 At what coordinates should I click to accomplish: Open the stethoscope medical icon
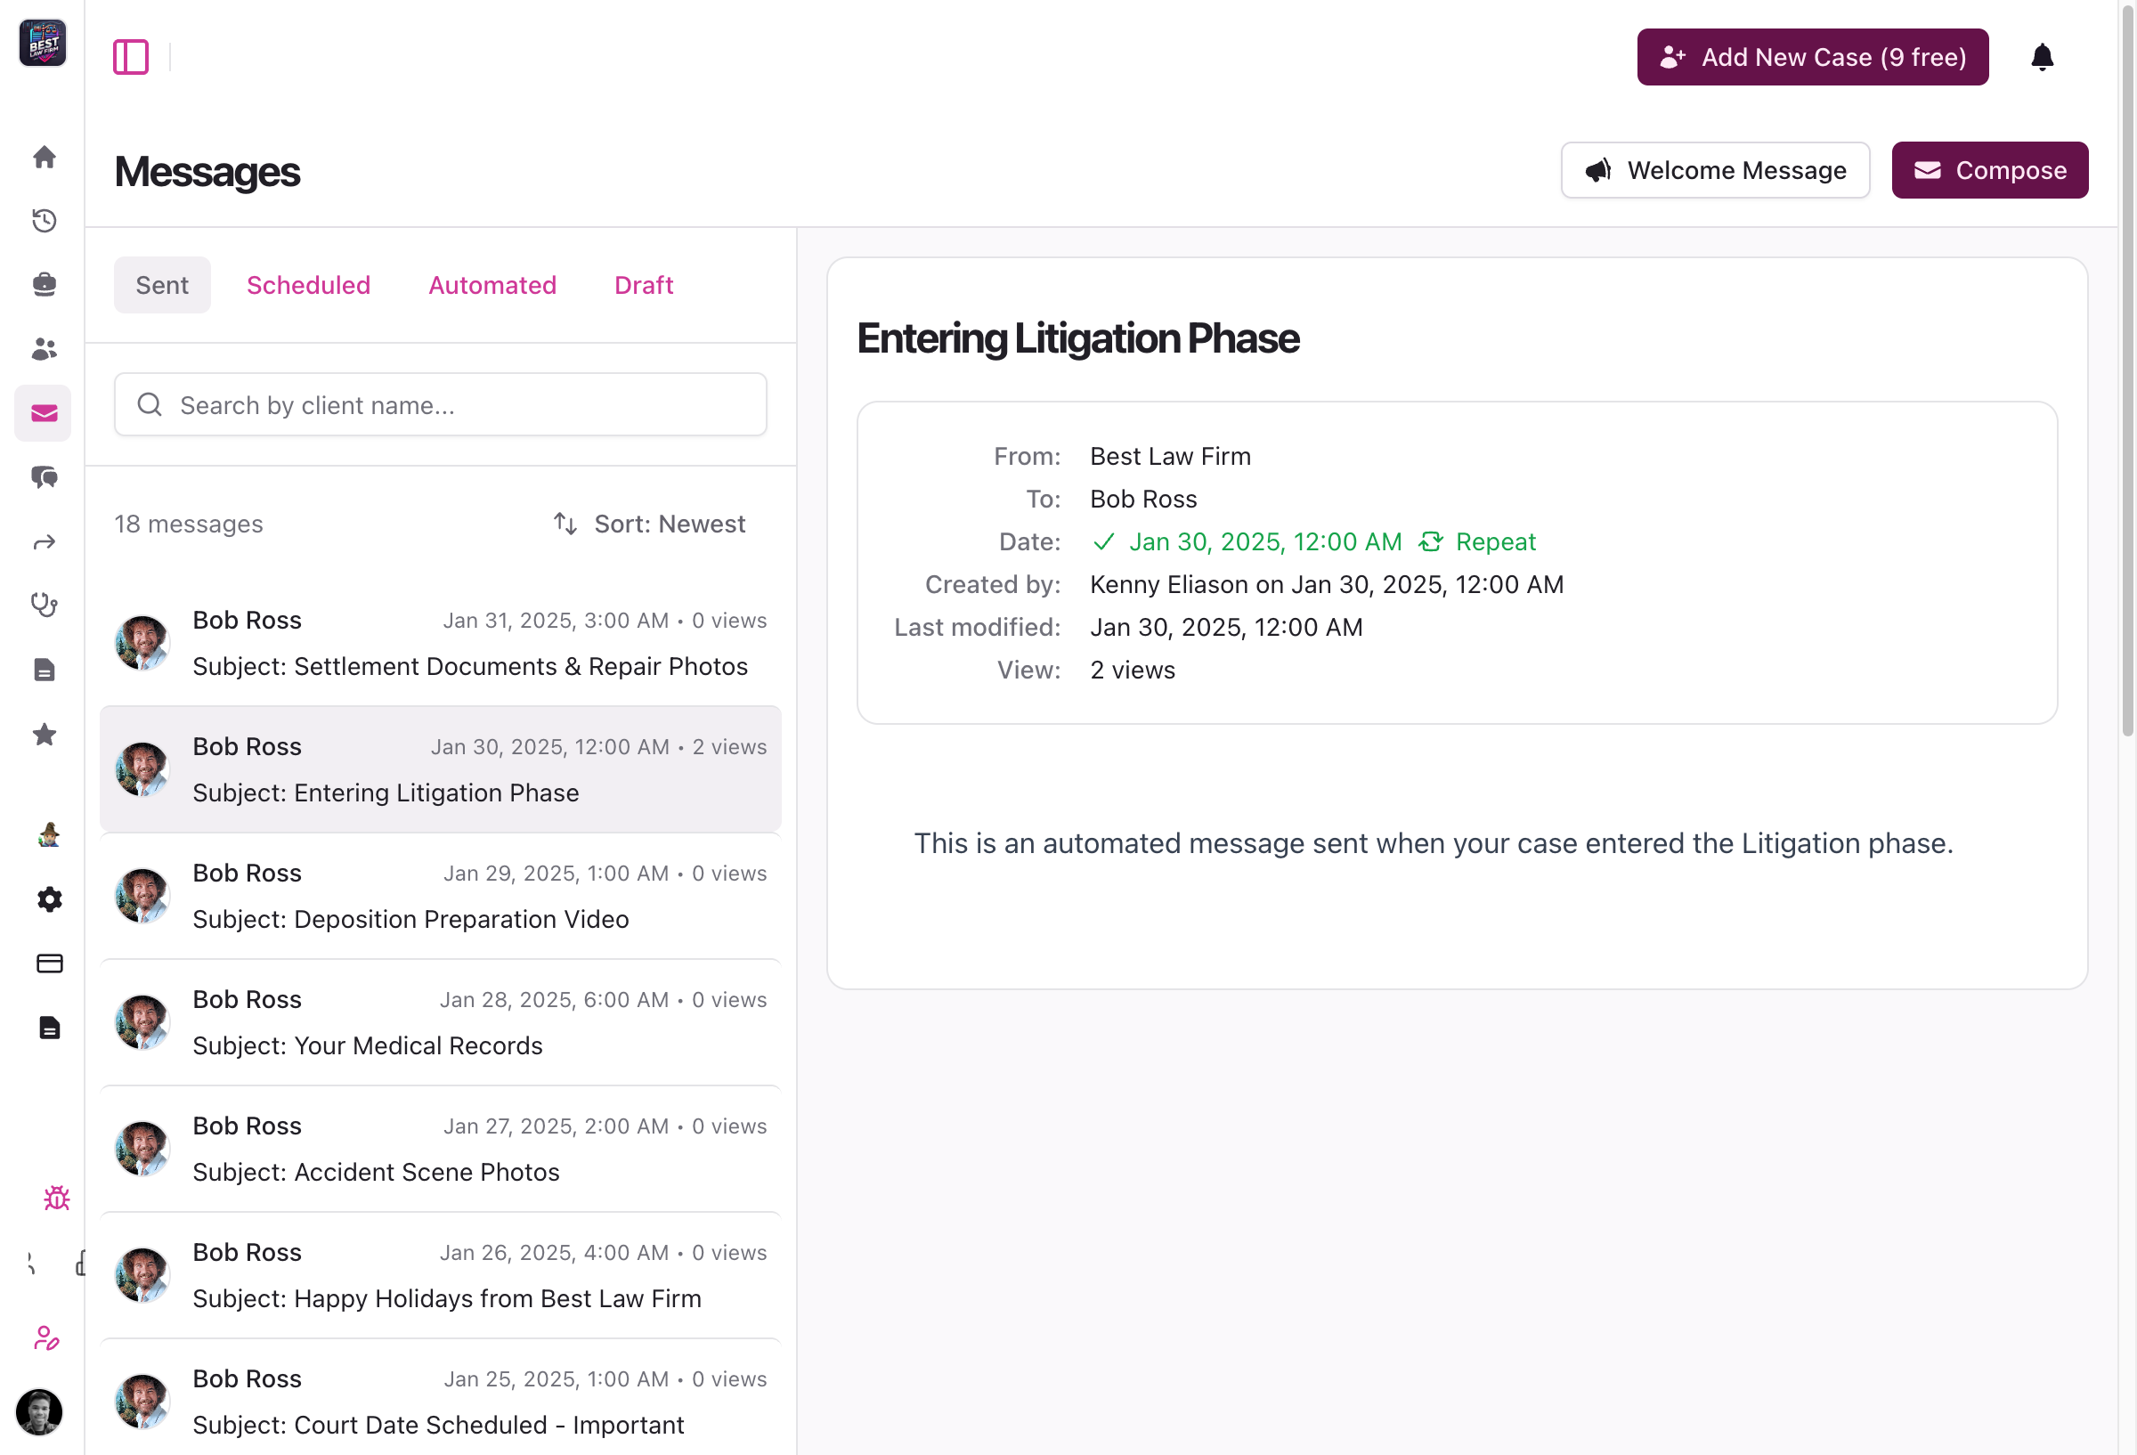click(x=45, y=605)
